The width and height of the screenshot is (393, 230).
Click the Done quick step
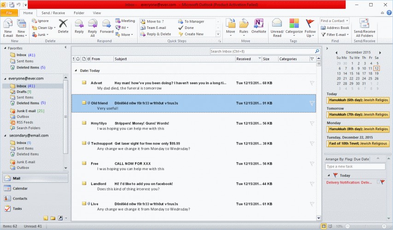(186, 28)
